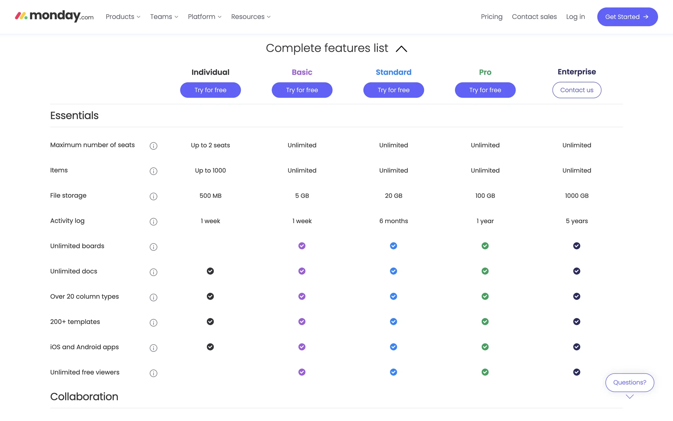Click the Get Started button
The image size is (673, 421).
[627, 17]
